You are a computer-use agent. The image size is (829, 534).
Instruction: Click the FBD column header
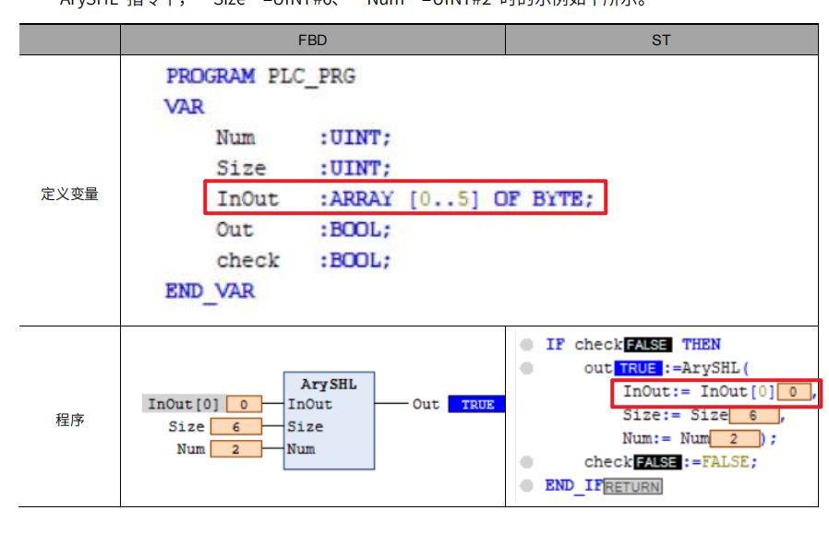pos(312,41)
